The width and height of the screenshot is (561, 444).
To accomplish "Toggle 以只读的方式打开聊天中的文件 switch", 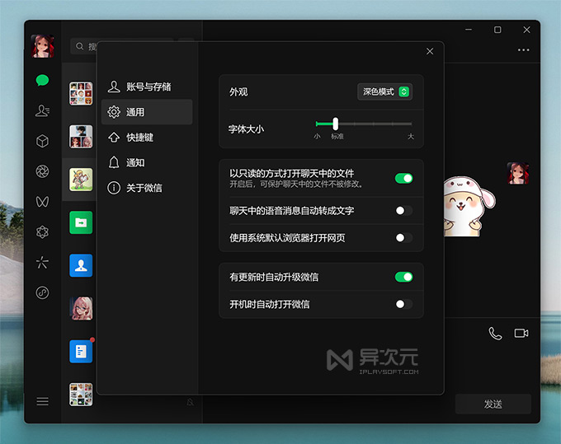I will 404,178.
